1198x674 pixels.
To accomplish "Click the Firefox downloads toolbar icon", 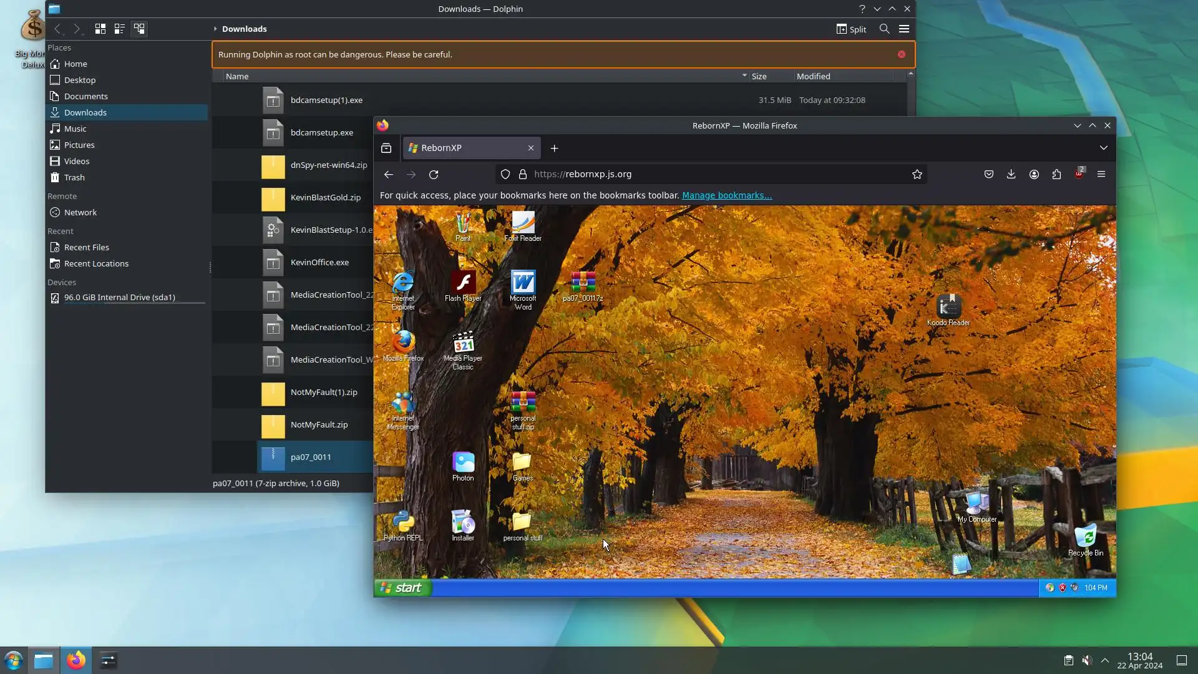I will (x=1011, y=174).
